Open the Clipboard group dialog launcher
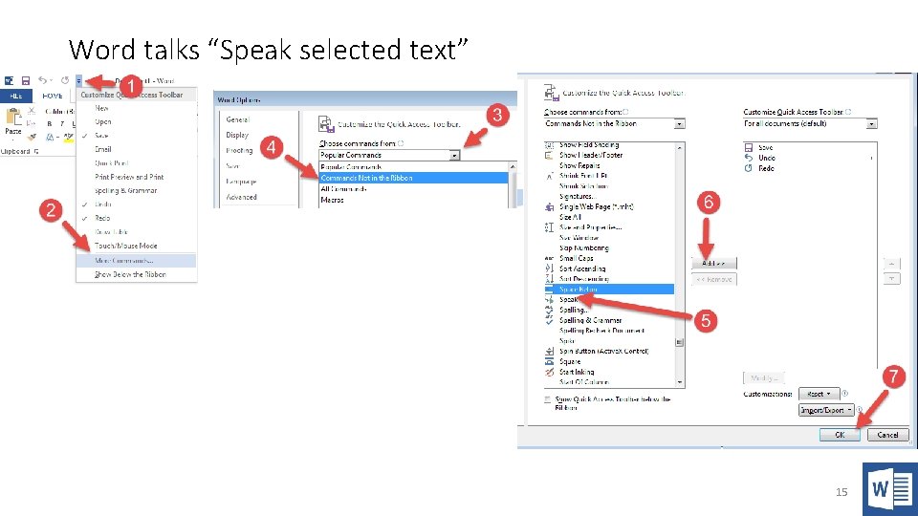The width and height of the screenshot is (918, 516). [x=36, y=152]
